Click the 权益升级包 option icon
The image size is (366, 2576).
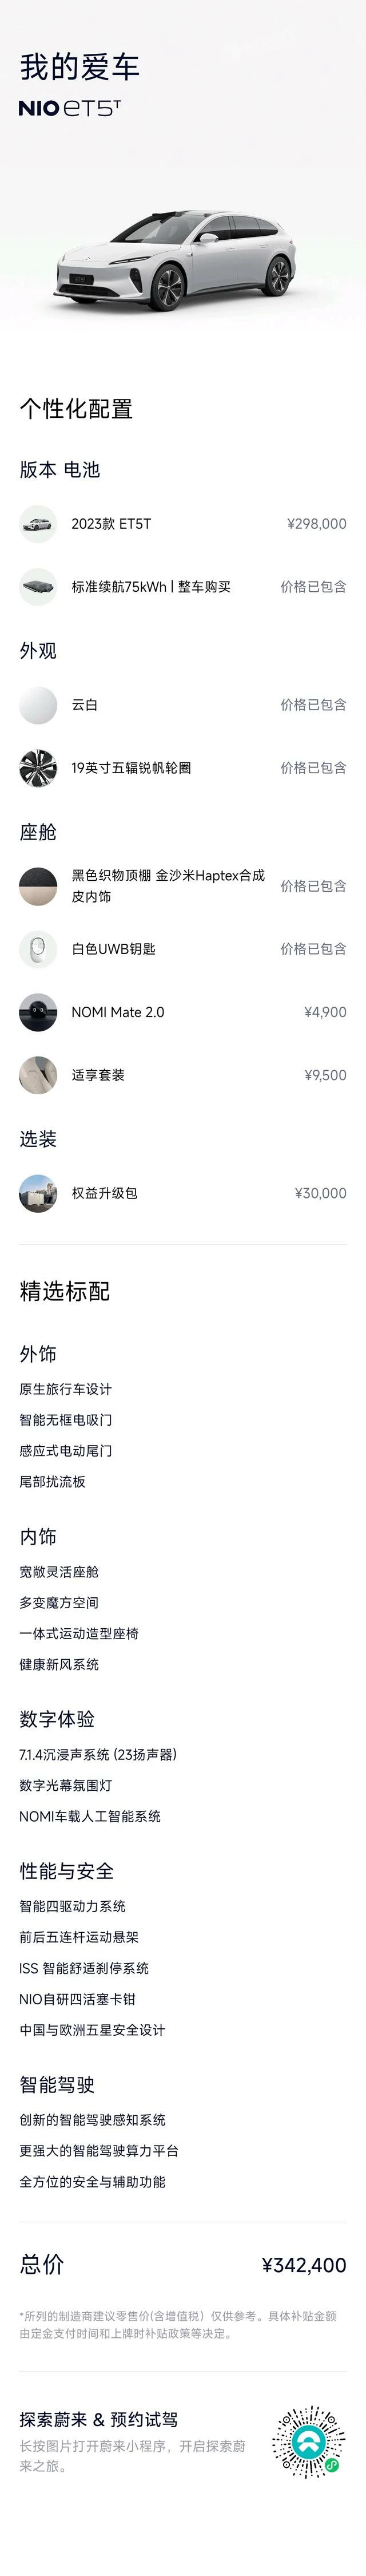pos(38,1193)
